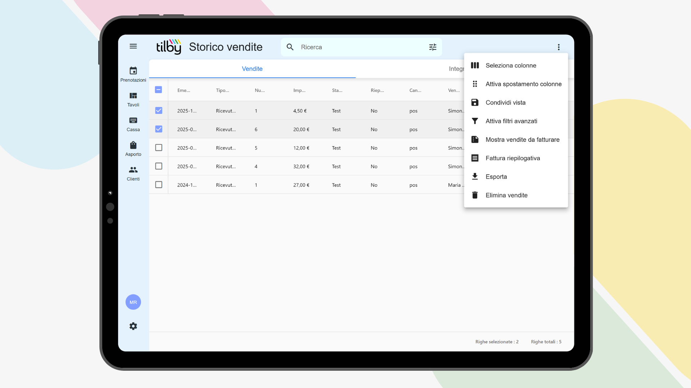
Task: Uncheck the 20,00 € sale row checkbox
Action: [159, 129]
